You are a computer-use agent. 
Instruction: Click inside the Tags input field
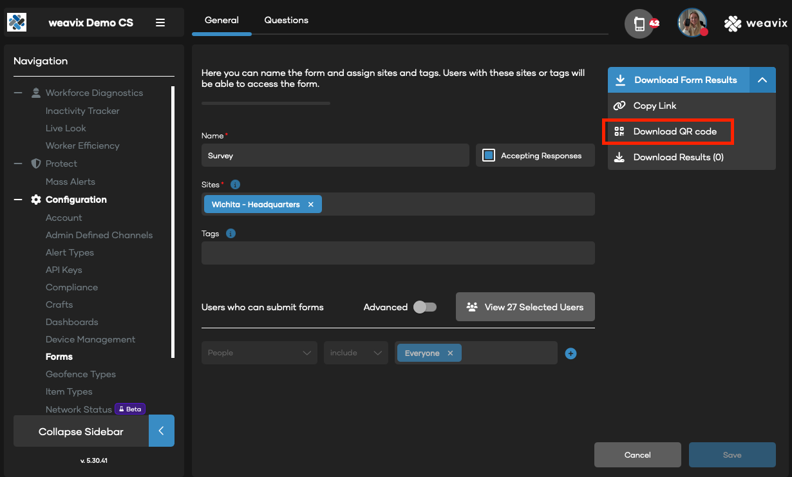(398, 253)
